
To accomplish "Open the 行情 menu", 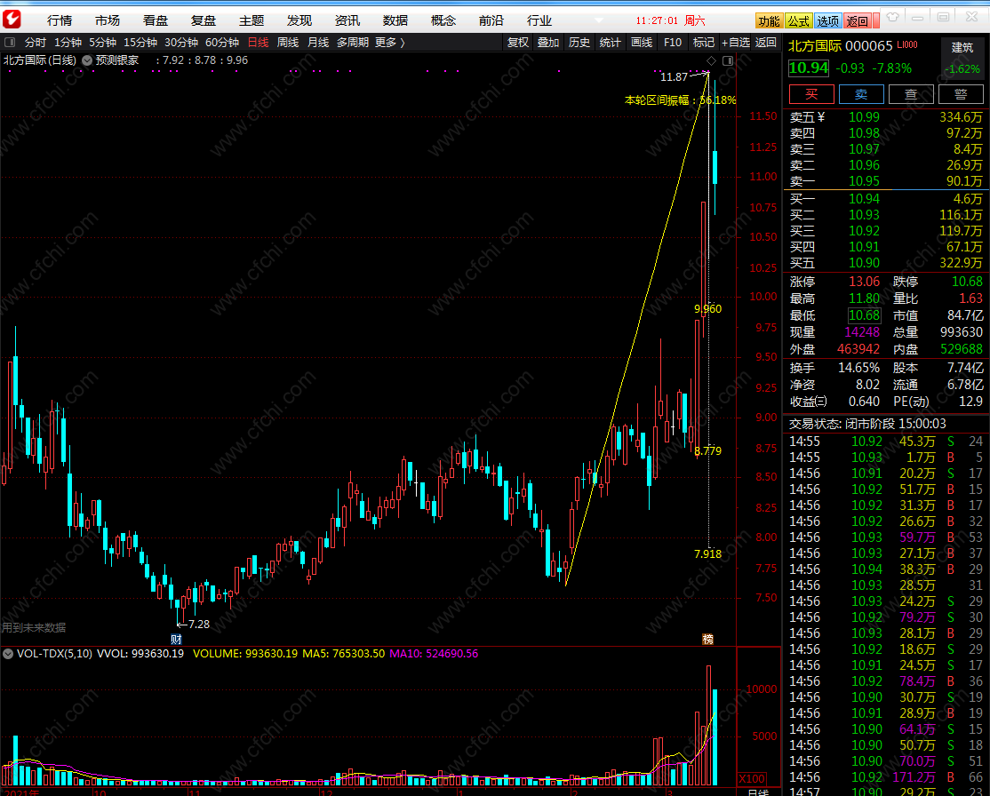I will tap(60, 20).
